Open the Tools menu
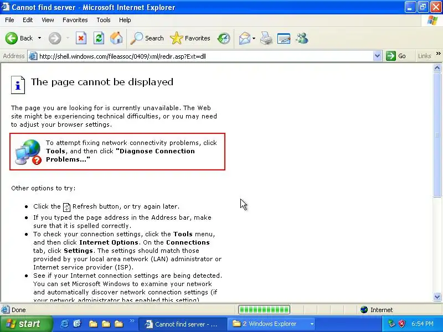Screen dimensions: 443x332 (x=104, y=20)
